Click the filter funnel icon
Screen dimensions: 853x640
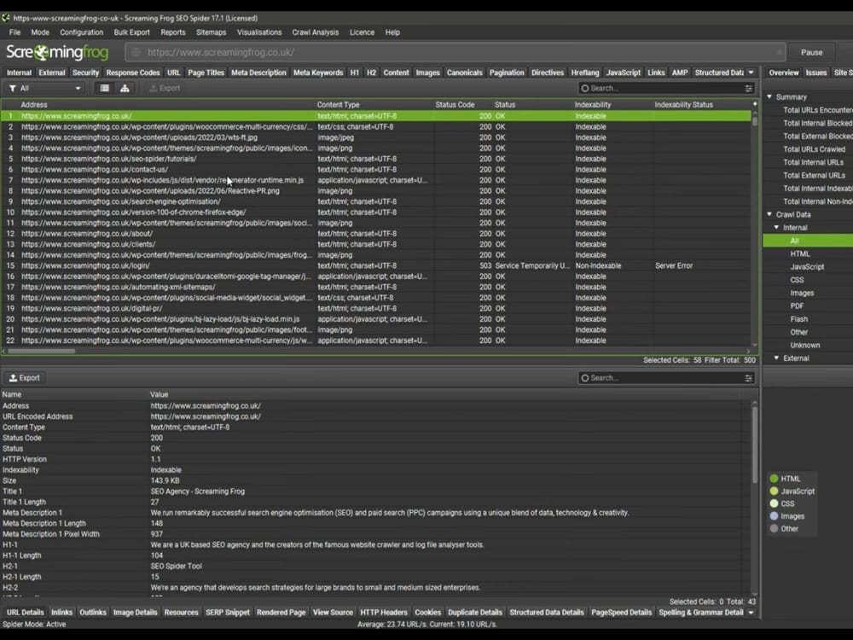coord(12,88)
